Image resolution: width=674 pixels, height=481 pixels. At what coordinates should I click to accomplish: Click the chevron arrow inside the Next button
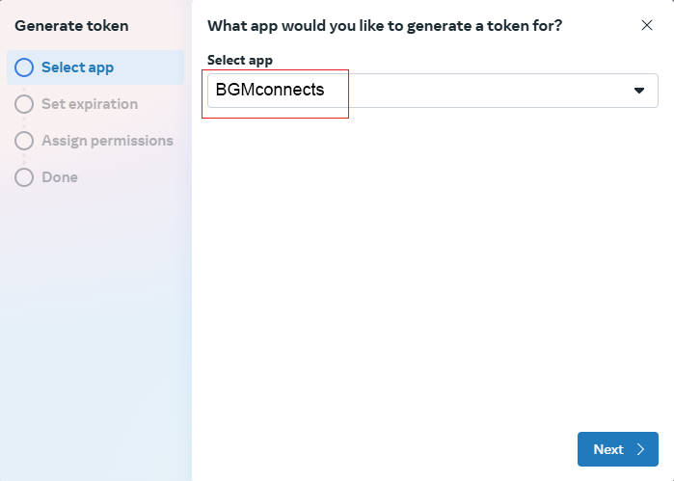point(641,449)
